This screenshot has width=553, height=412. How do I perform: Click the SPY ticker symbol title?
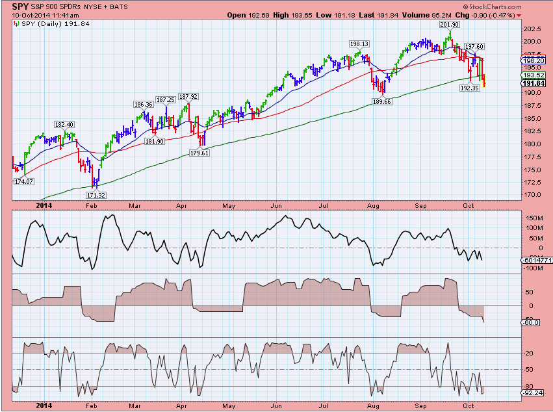pos(20,6)
